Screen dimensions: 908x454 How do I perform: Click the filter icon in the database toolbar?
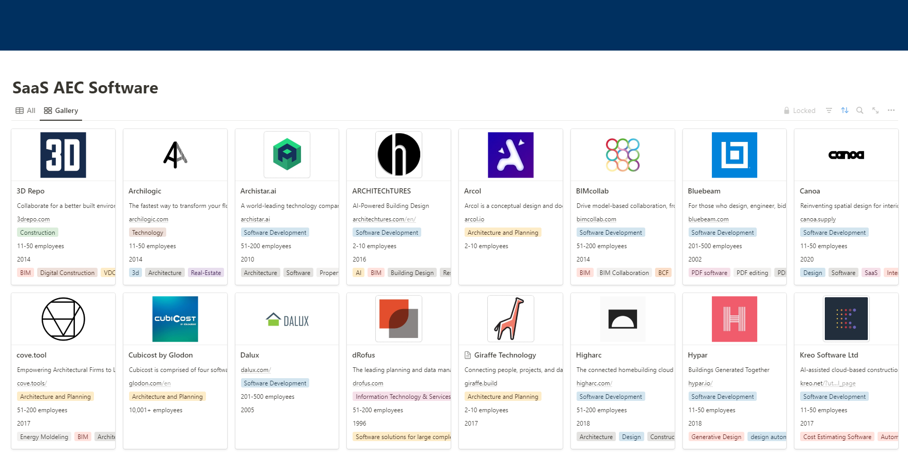(829, 110)
